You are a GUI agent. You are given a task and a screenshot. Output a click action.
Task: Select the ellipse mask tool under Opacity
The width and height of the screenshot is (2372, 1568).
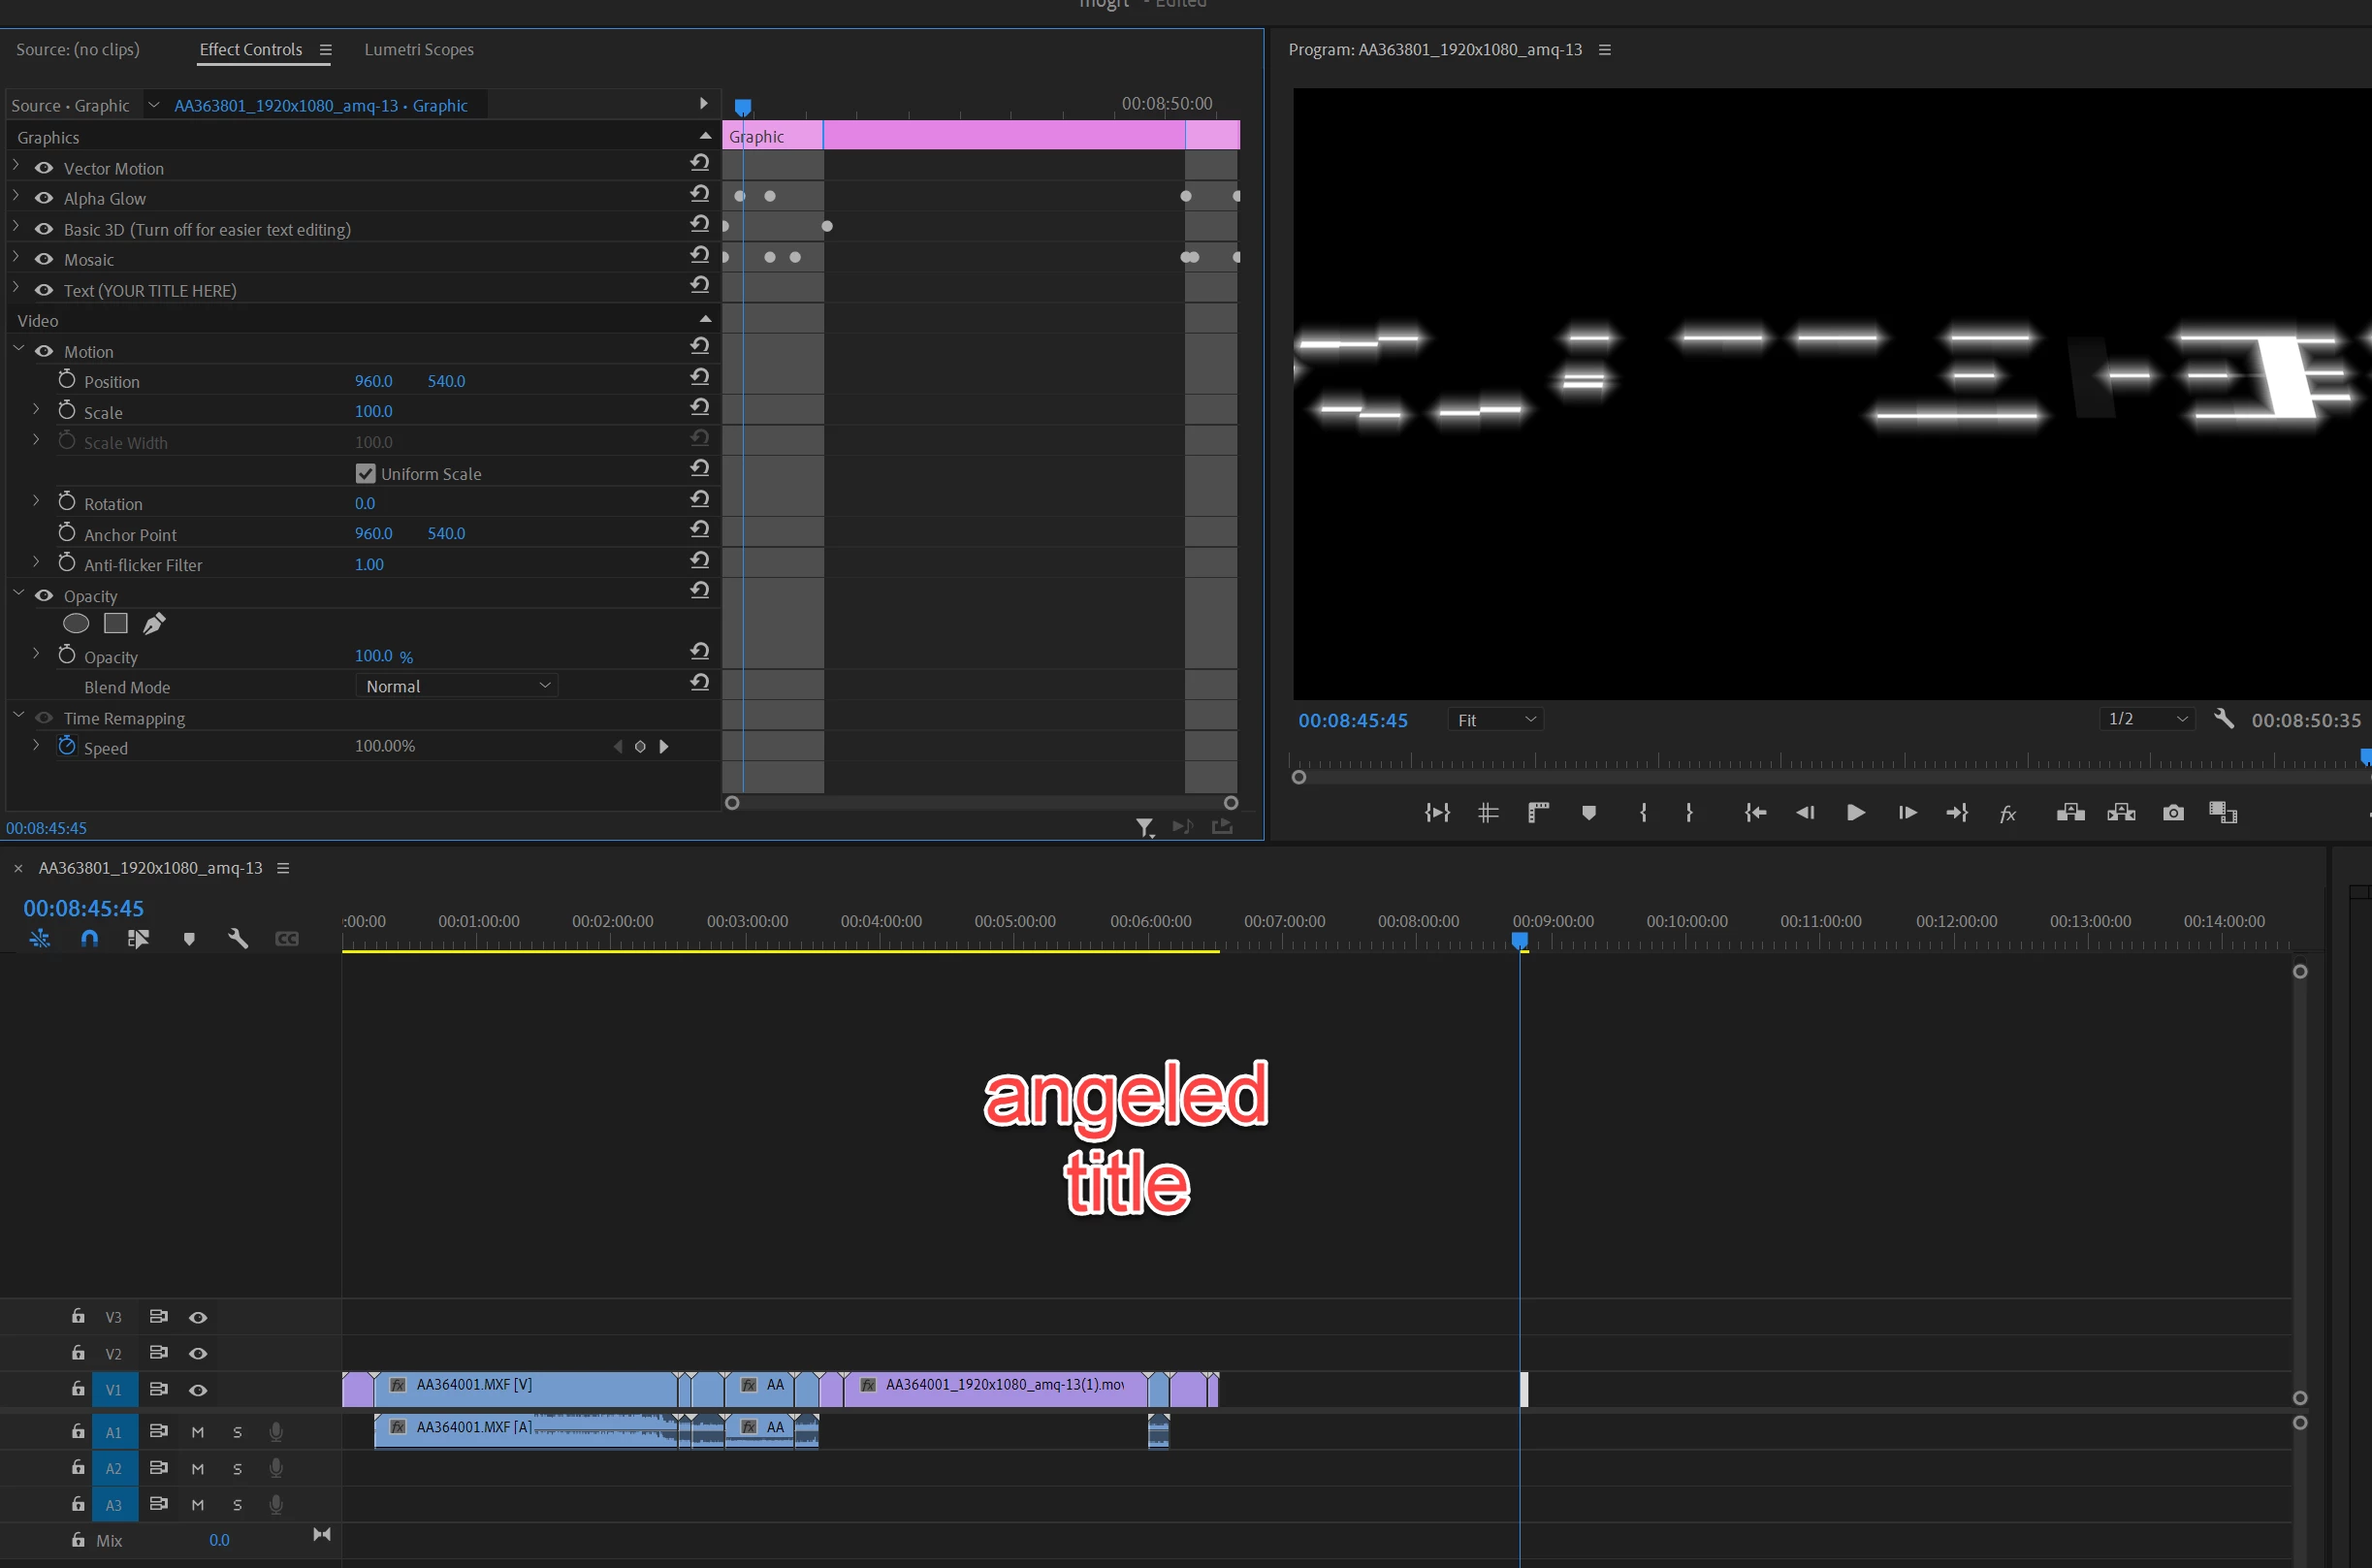(x=76, y=624)
